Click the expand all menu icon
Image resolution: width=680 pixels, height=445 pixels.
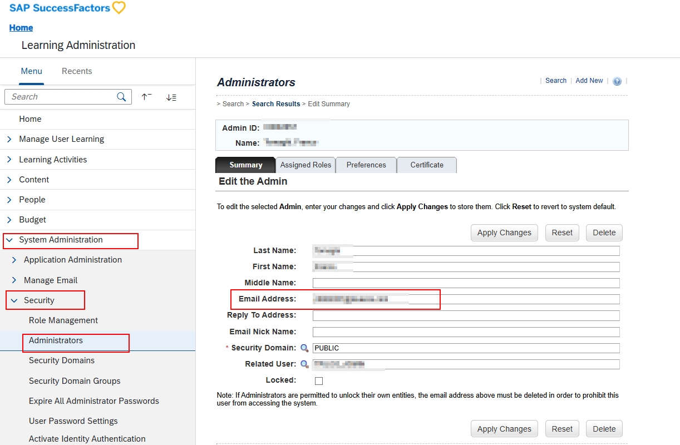[171, 97]
